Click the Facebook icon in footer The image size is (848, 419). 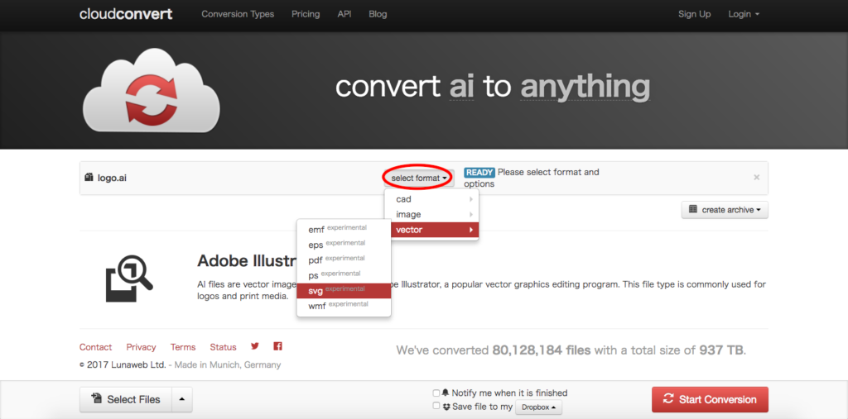pyautogui.click(x=278, y=346)
